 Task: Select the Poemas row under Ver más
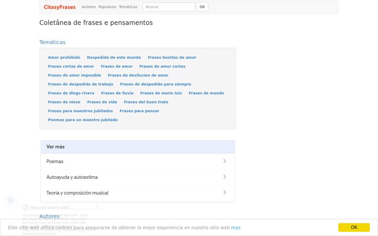pos(138,162)
